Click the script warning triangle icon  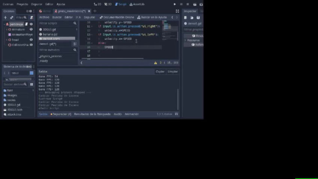[156, 63]
